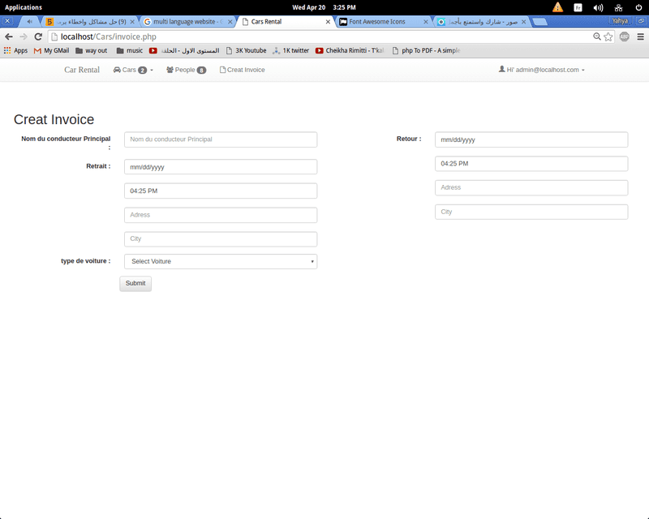
Task: Click the Retour Adress field
Action: pyautogui.click(x=531, y=187)
